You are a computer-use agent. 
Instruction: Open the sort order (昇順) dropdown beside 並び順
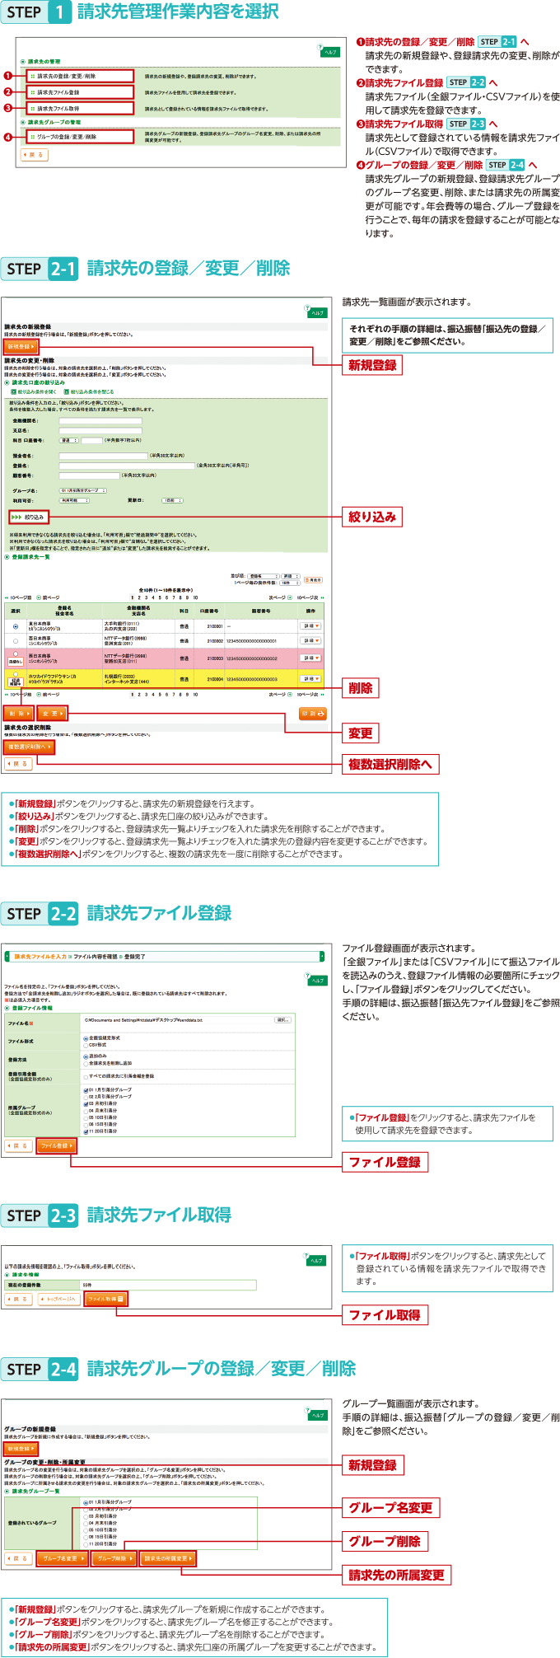(291, 576)
